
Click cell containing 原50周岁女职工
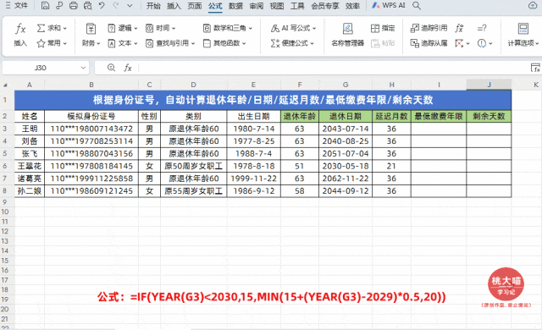(x=194, y=166)
